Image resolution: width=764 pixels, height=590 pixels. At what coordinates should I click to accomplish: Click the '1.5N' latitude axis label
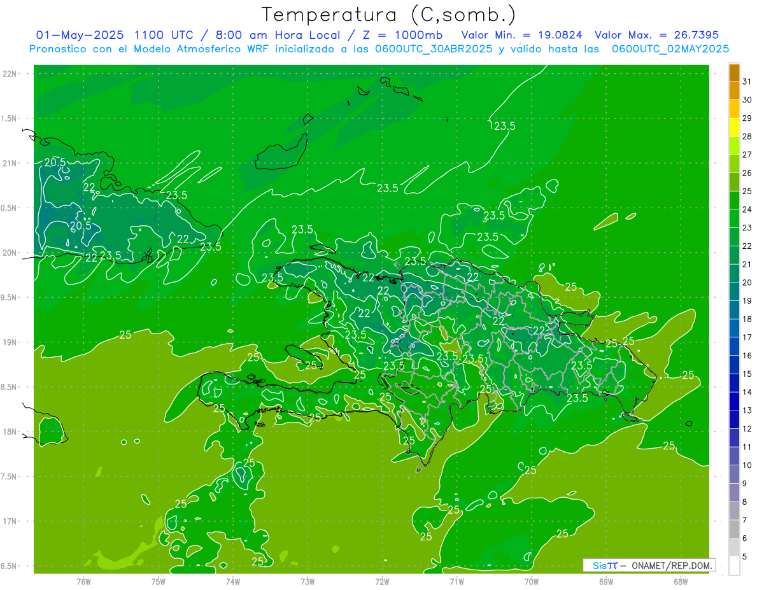tap(10, 119)
